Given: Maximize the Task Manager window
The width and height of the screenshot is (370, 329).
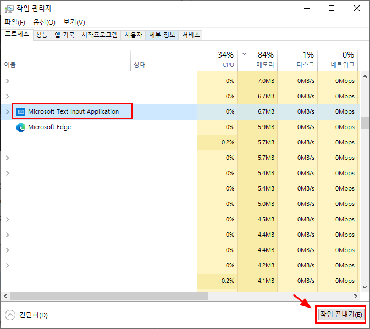Looking at the screenshot, I should [x=332, y=8].
